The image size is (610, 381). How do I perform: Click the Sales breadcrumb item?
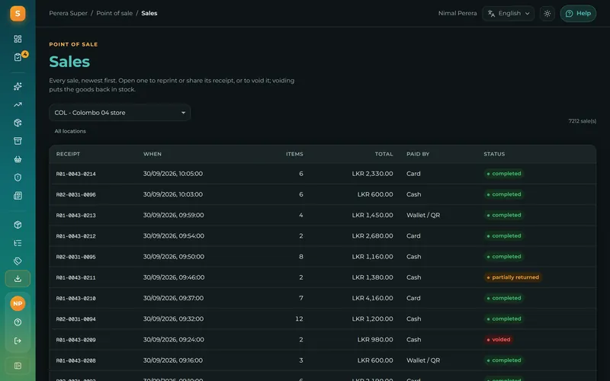coord(149,13)
